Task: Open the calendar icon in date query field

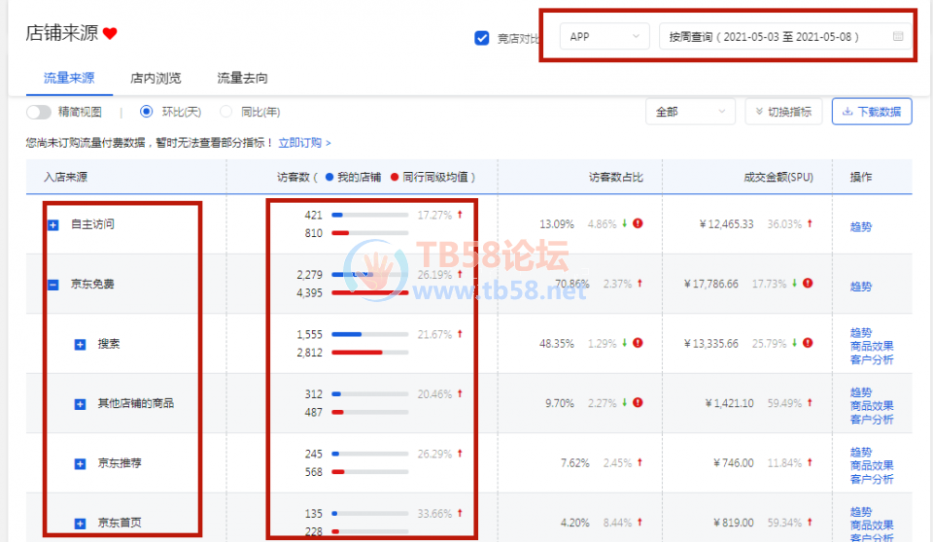Action: pos(898,36)
